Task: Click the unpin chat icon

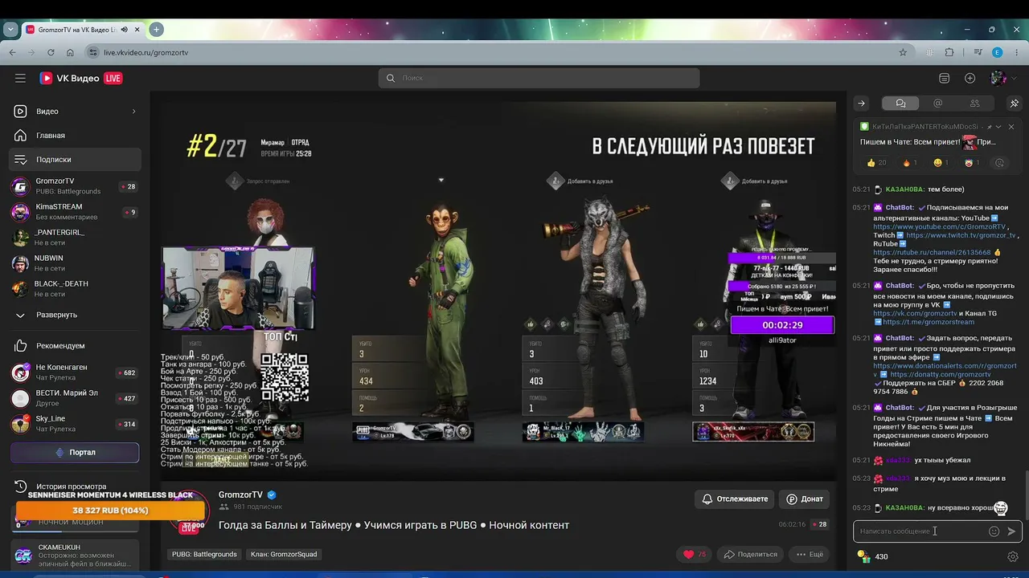Action: click(1014, 104)
